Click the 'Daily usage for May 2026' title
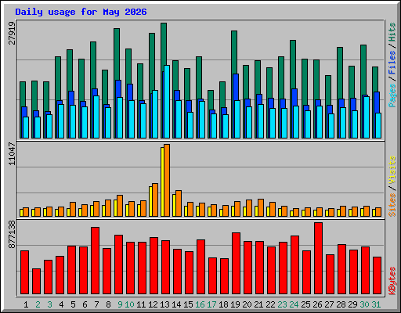This screenshot has height=313, width=401. tap(81, 12)
